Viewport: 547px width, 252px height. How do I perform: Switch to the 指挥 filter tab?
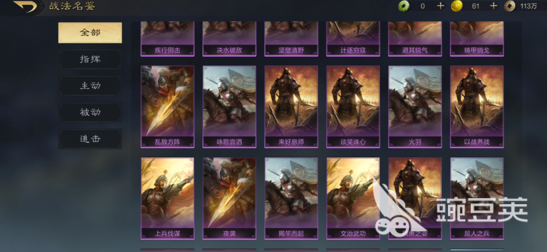pyautogui.click(x=90, y=59)
